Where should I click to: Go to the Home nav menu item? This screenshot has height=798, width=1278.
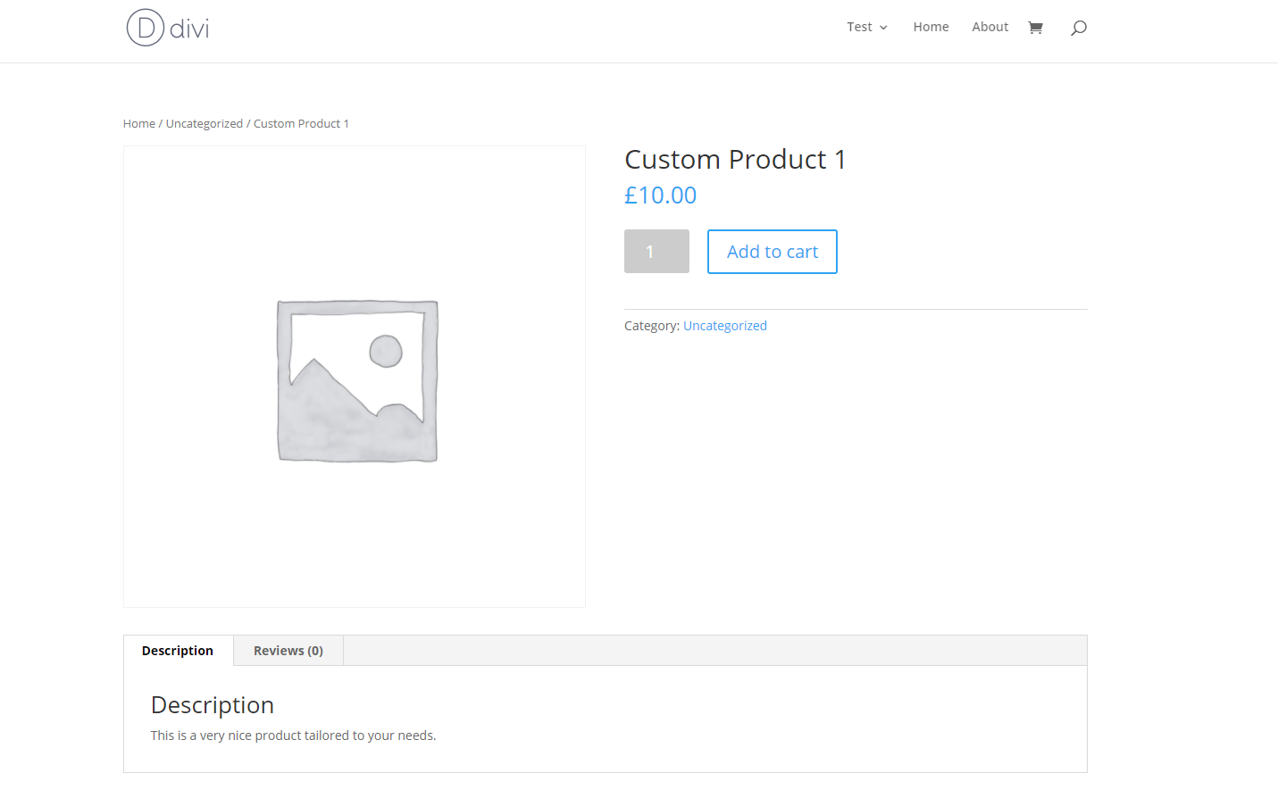point(931,27)
